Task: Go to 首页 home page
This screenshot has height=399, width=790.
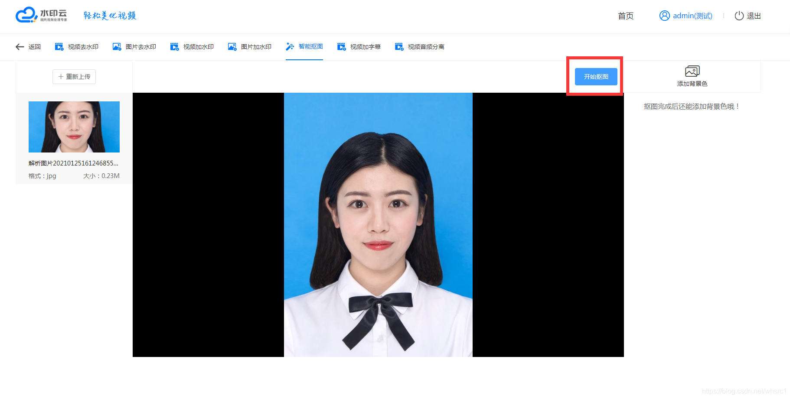Action: coord(626,16)
